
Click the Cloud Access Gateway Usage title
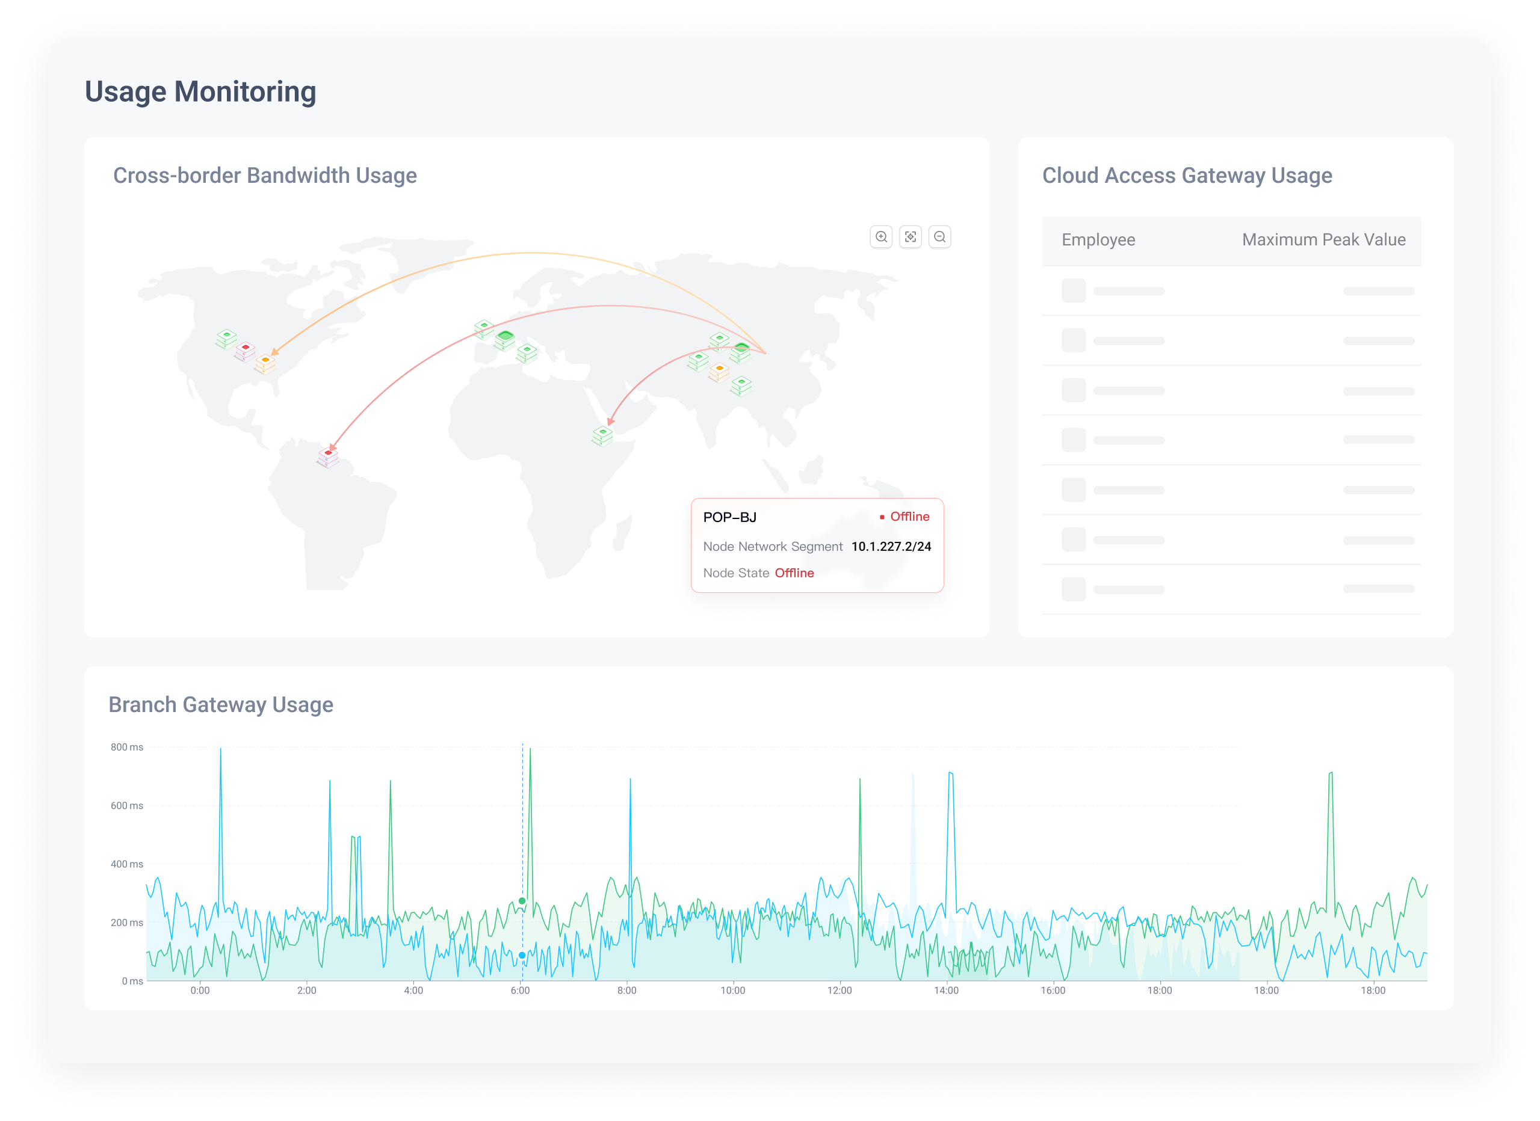[x=1187, y=175]
